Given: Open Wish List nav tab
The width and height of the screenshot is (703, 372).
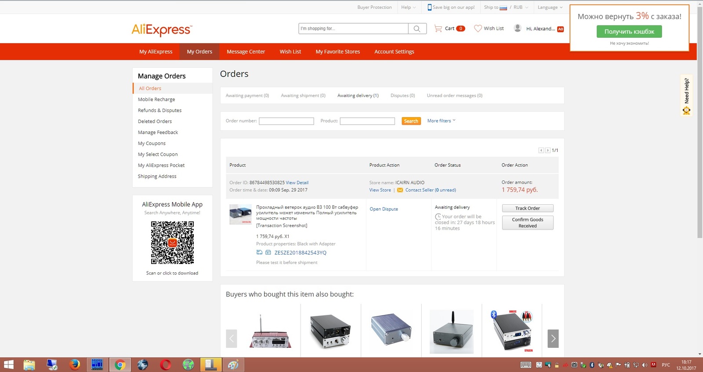Looking at the screenshot, I should (x=290, y=52).
